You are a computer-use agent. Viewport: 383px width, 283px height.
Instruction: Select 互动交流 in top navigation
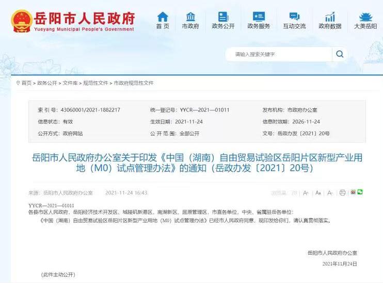point(294,21)
